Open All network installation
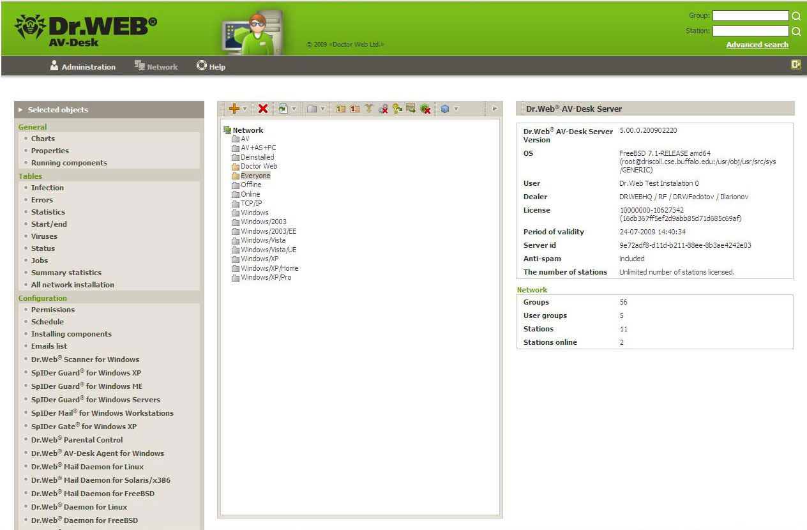The width and height of the screenshot is (807, 530). coord(73,285)
